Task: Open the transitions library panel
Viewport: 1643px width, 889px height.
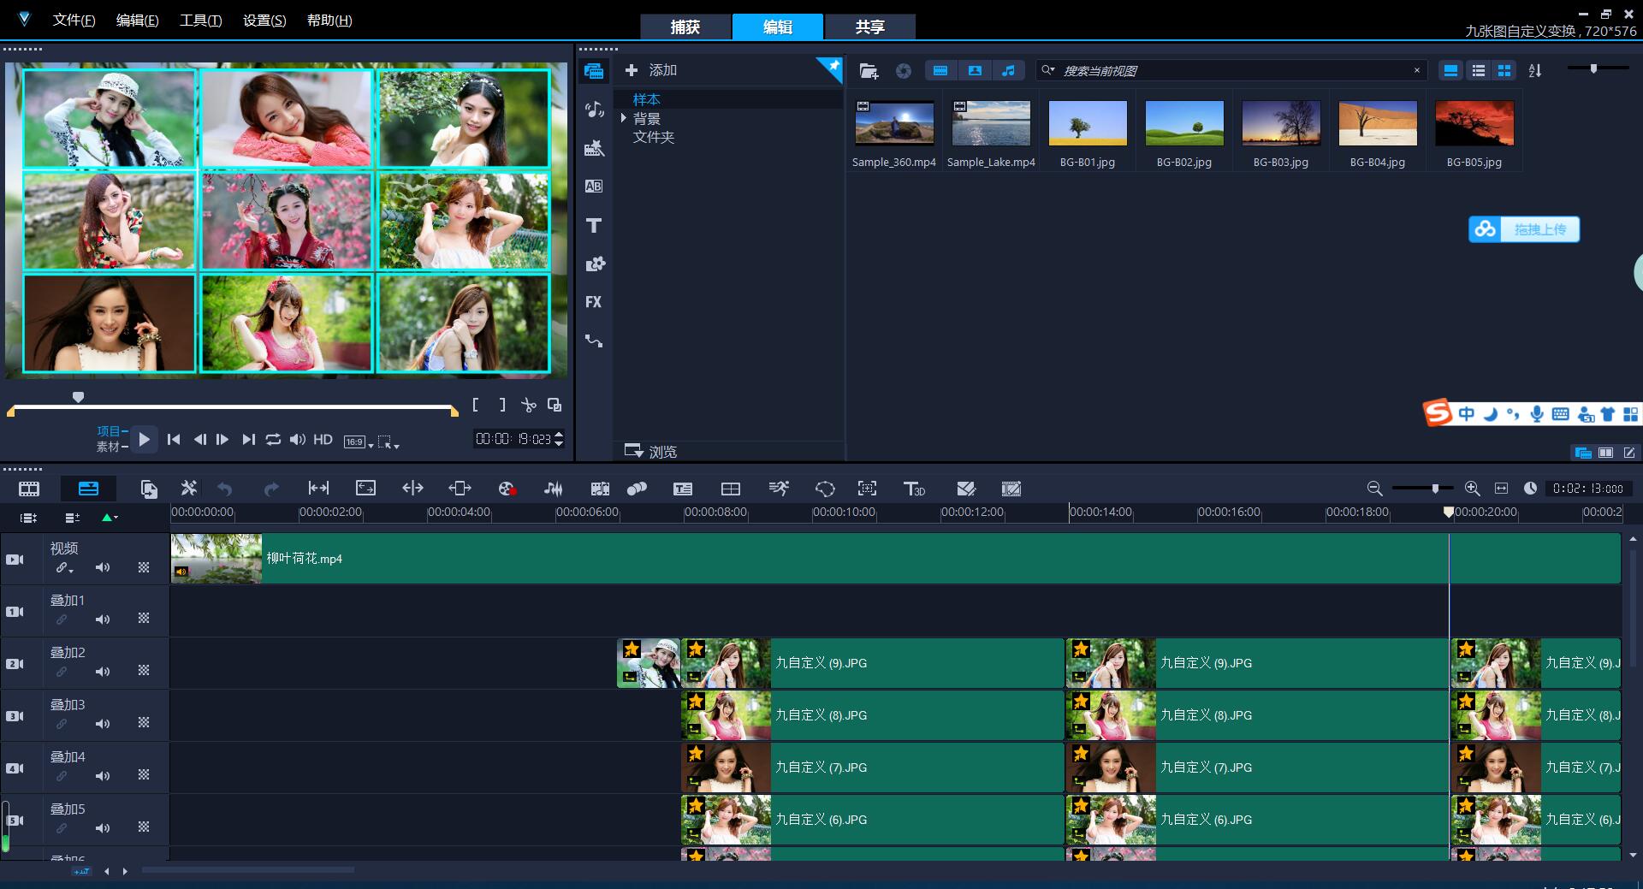Action: point(593,187)
